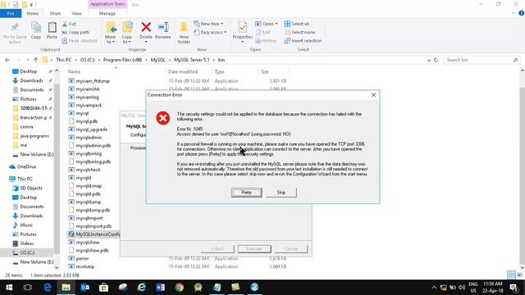
Task: Open the Windows Start menu
Action: pyautogui.click(x=9, y=288)
